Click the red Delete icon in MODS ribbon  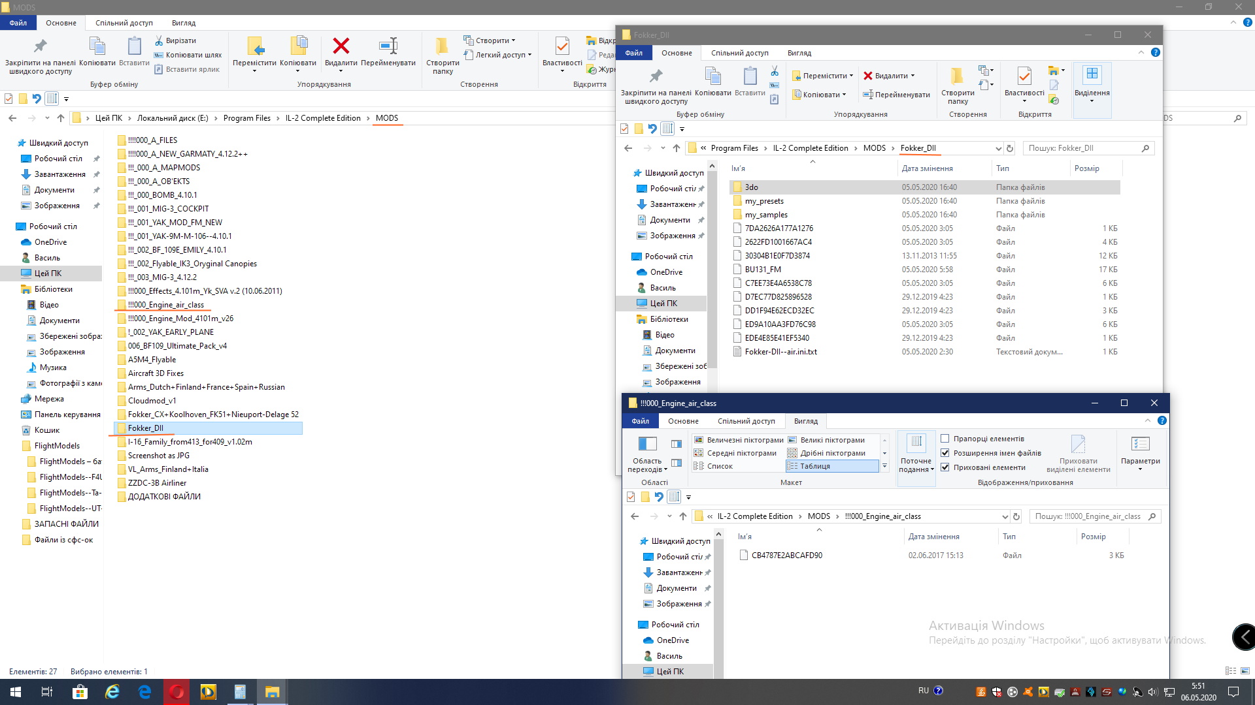(x=341, y=46)
